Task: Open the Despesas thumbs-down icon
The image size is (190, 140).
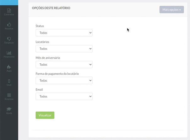Action: pyautogui.click(x=9, y=39)
